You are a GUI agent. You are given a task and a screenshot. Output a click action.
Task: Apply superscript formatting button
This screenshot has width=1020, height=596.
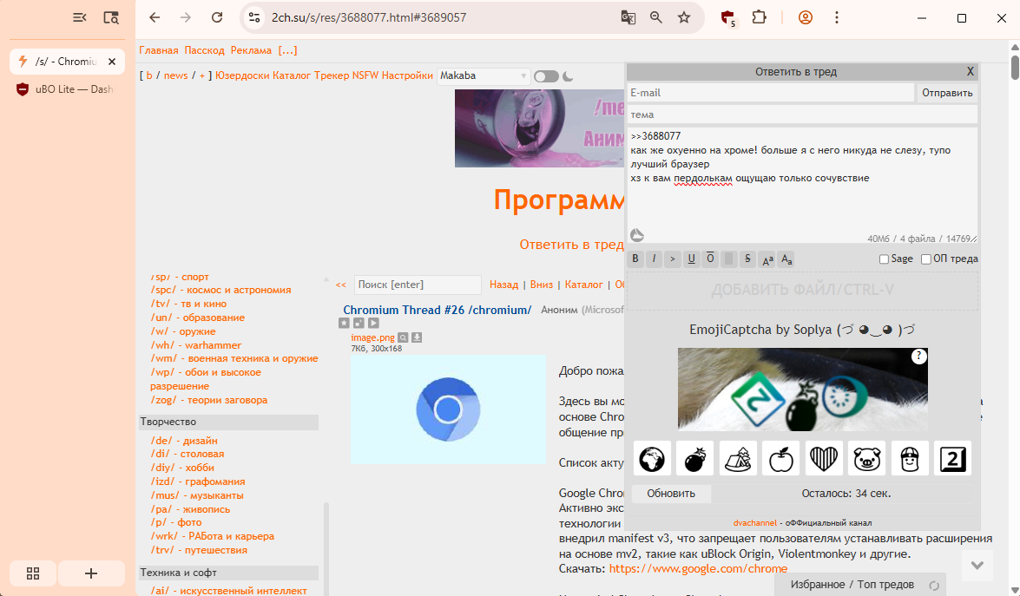(767, 259)
